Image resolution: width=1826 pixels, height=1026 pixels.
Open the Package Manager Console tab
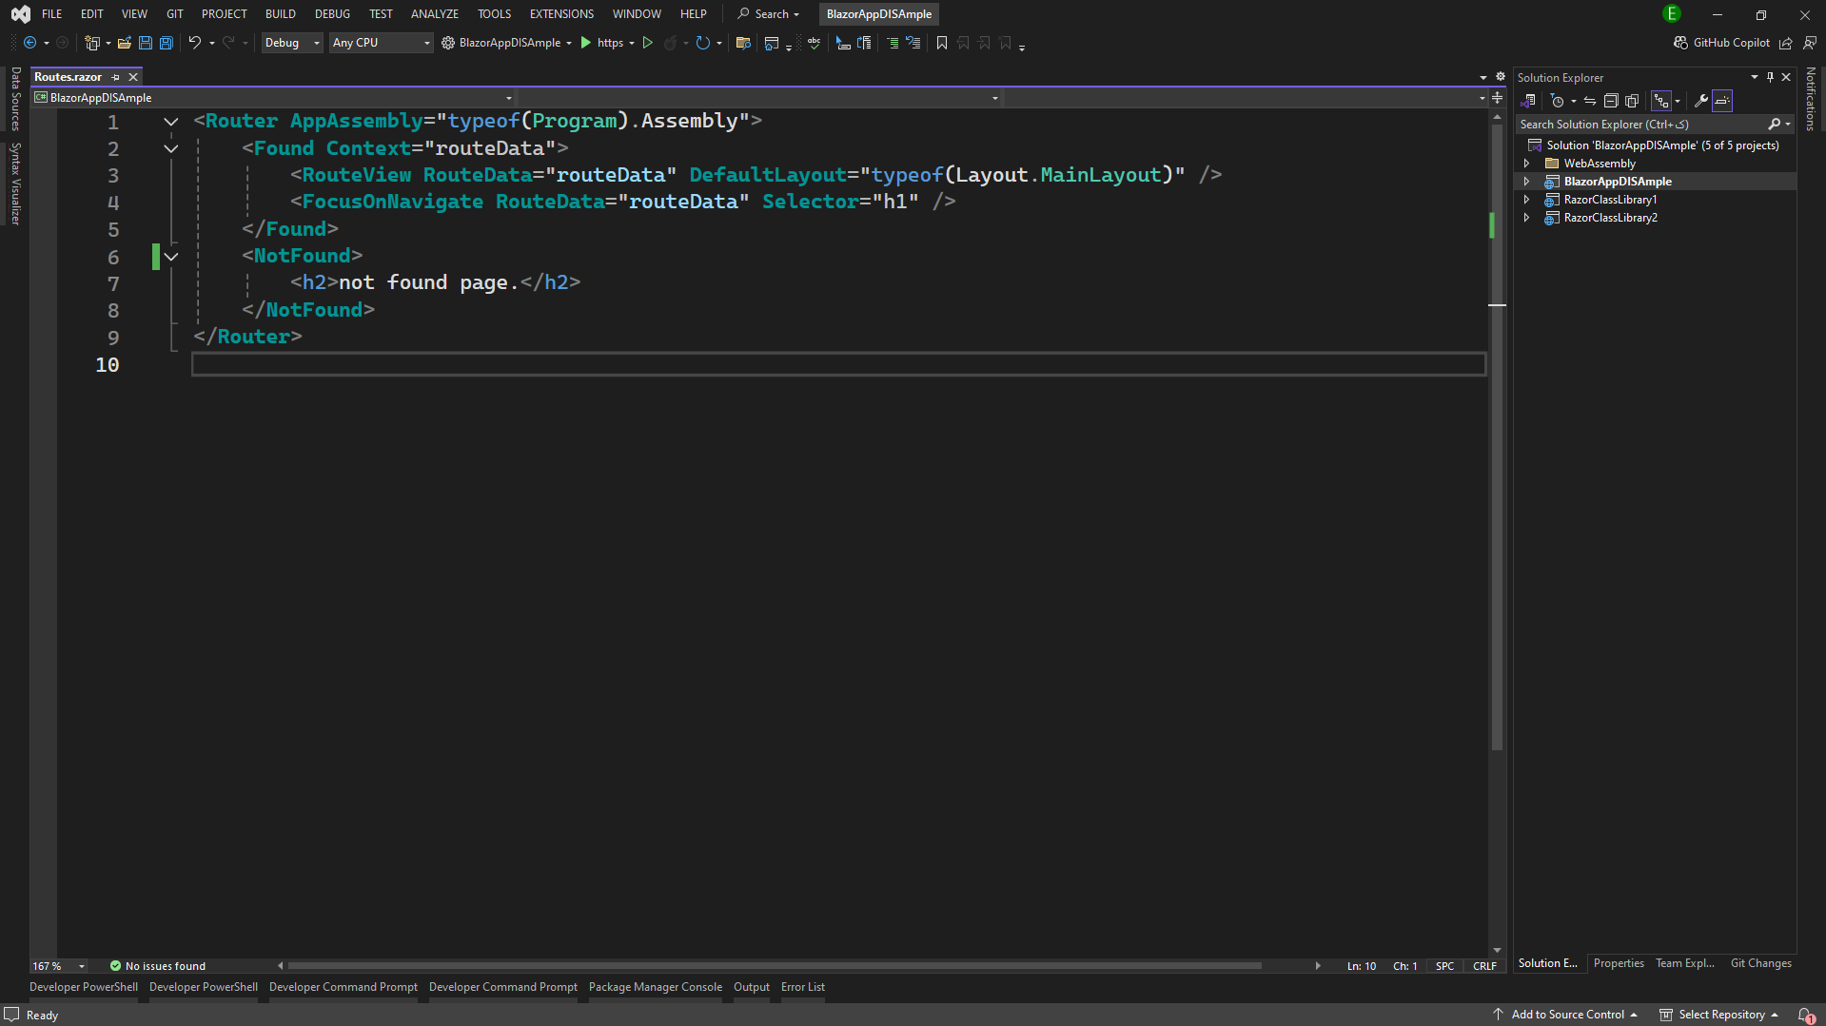click(656, 987)
